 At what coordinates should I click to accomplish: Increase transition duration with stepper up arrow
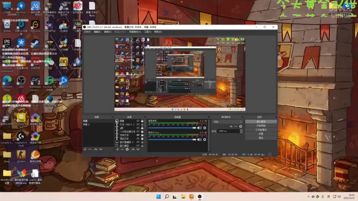pyautogui.click(x=241, y=130)
